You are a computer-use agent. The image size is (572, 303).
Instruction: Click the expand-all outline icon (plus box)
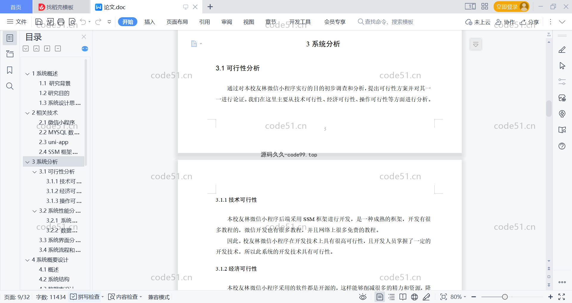pos(47,48)
